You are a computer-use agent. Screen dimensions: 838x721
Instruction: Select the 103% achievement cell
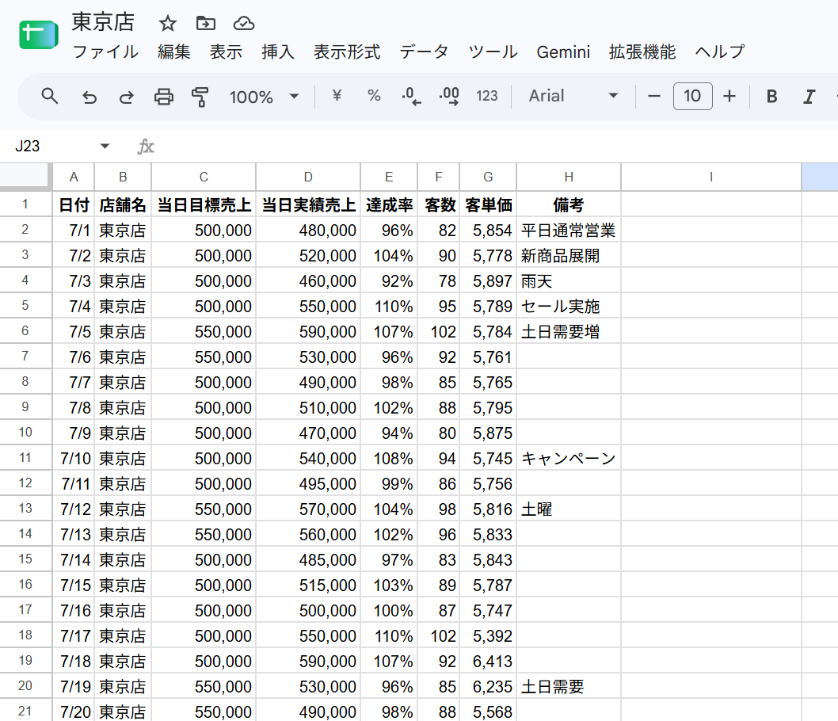pos(389,585)
